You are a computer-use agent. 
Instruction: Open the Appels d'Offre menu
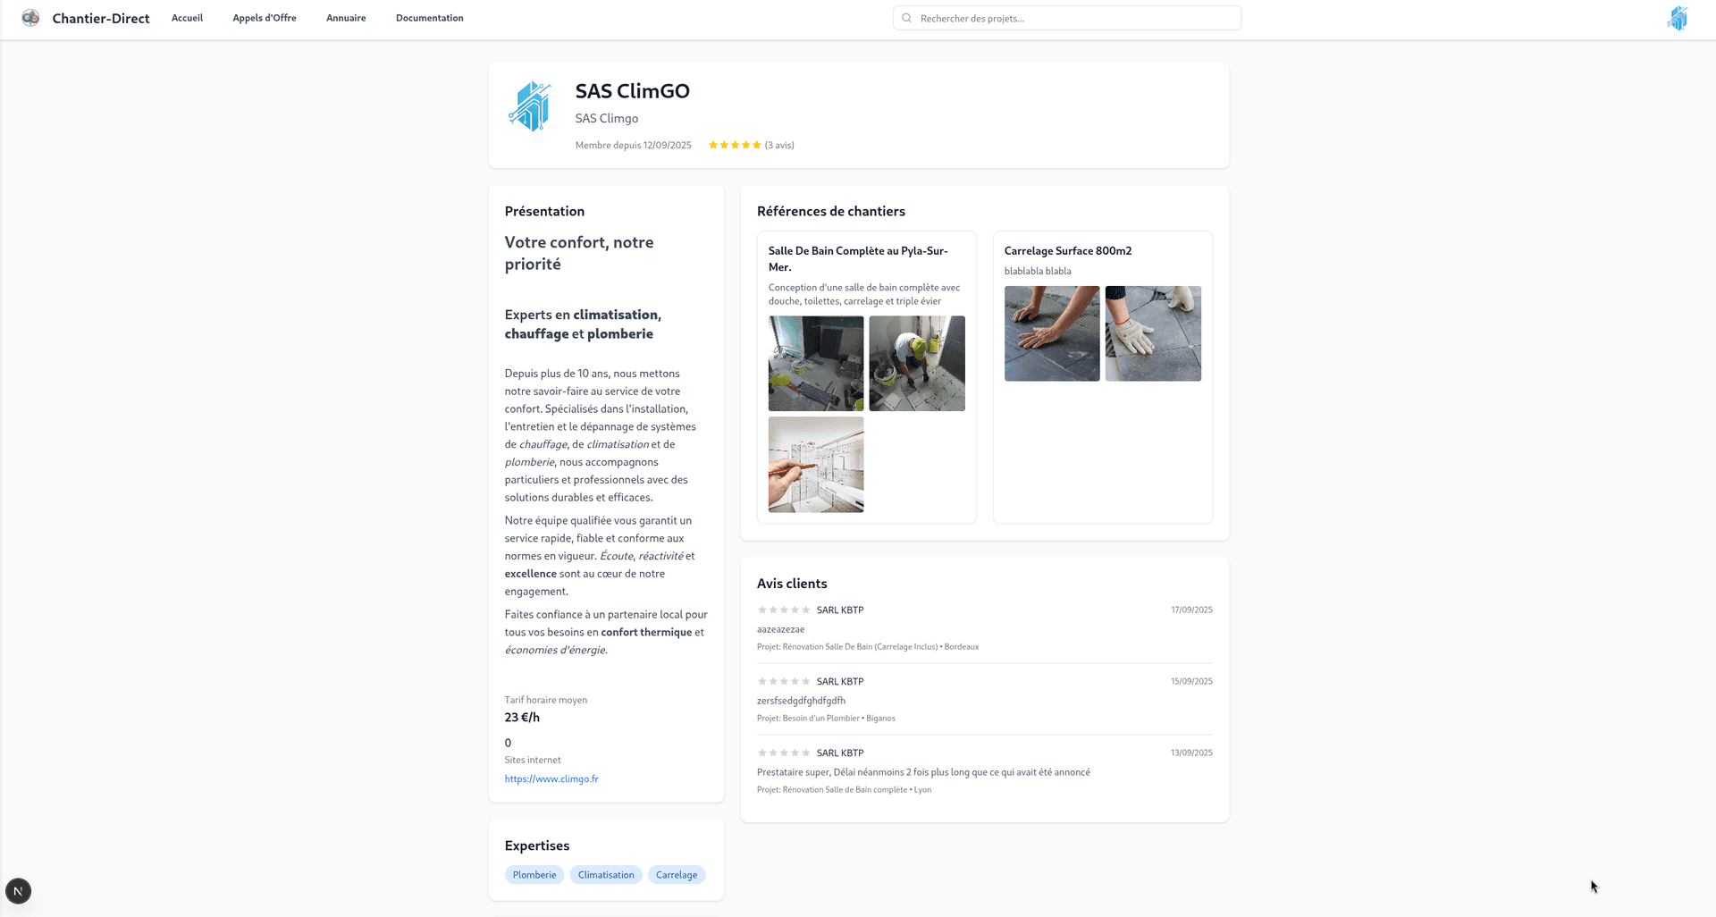264,18
